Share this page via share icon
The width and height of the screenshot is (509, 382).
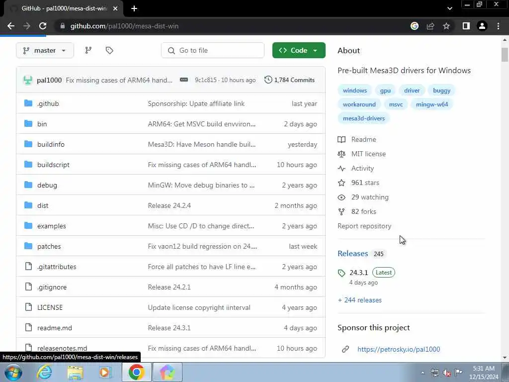[x=430, y=26]
